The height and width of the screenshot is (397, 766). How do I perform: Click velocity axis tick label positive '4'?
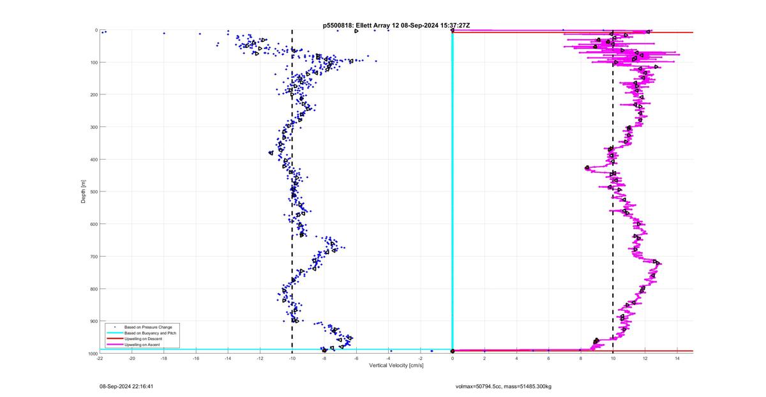[516, 358]
